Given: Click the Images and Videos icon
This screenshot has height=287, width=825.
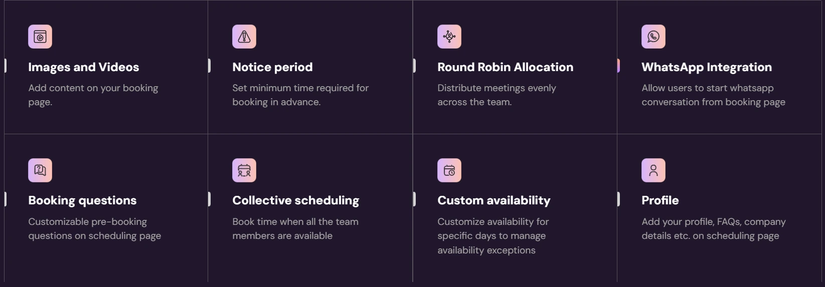Looking at the screenshot, I should [40, 37].
